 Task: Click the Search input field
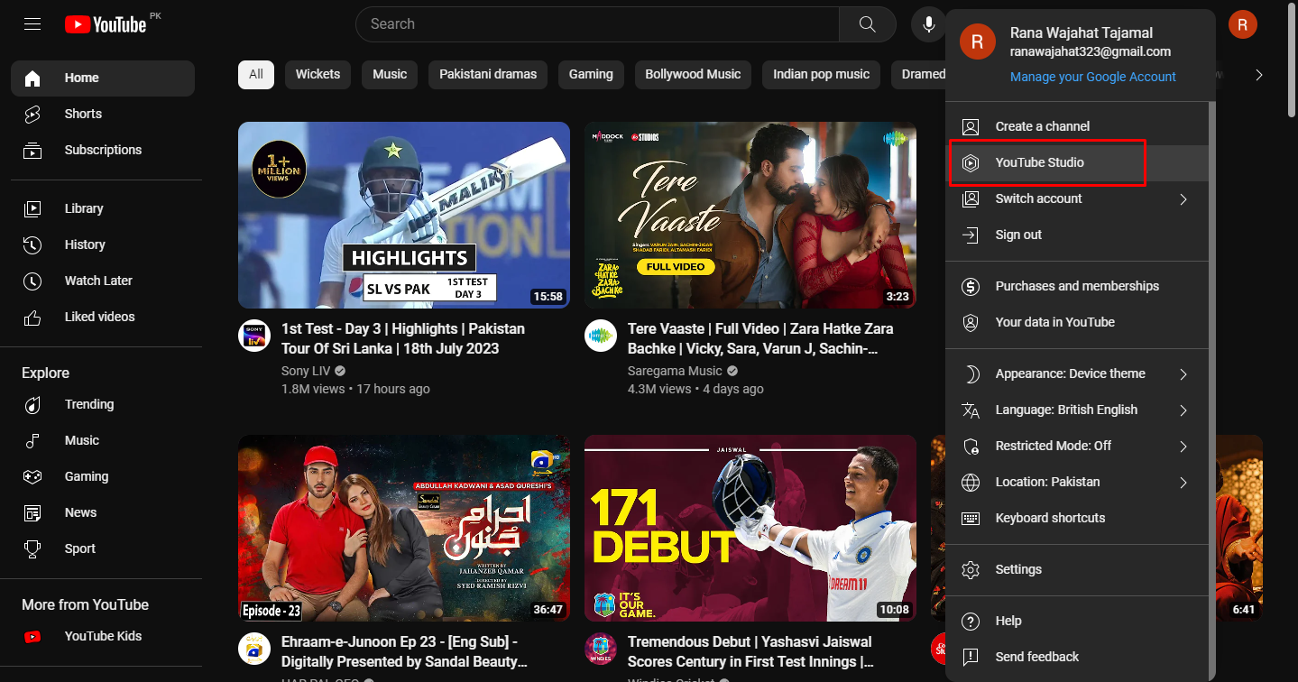(x=597, y=24)
